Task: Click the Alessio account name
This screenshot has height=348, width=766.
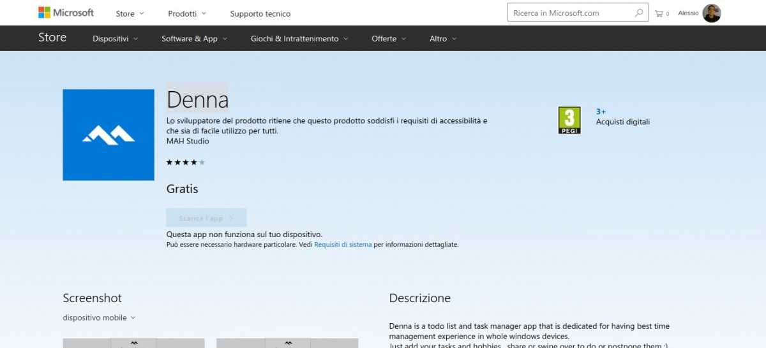Action: 688,13
